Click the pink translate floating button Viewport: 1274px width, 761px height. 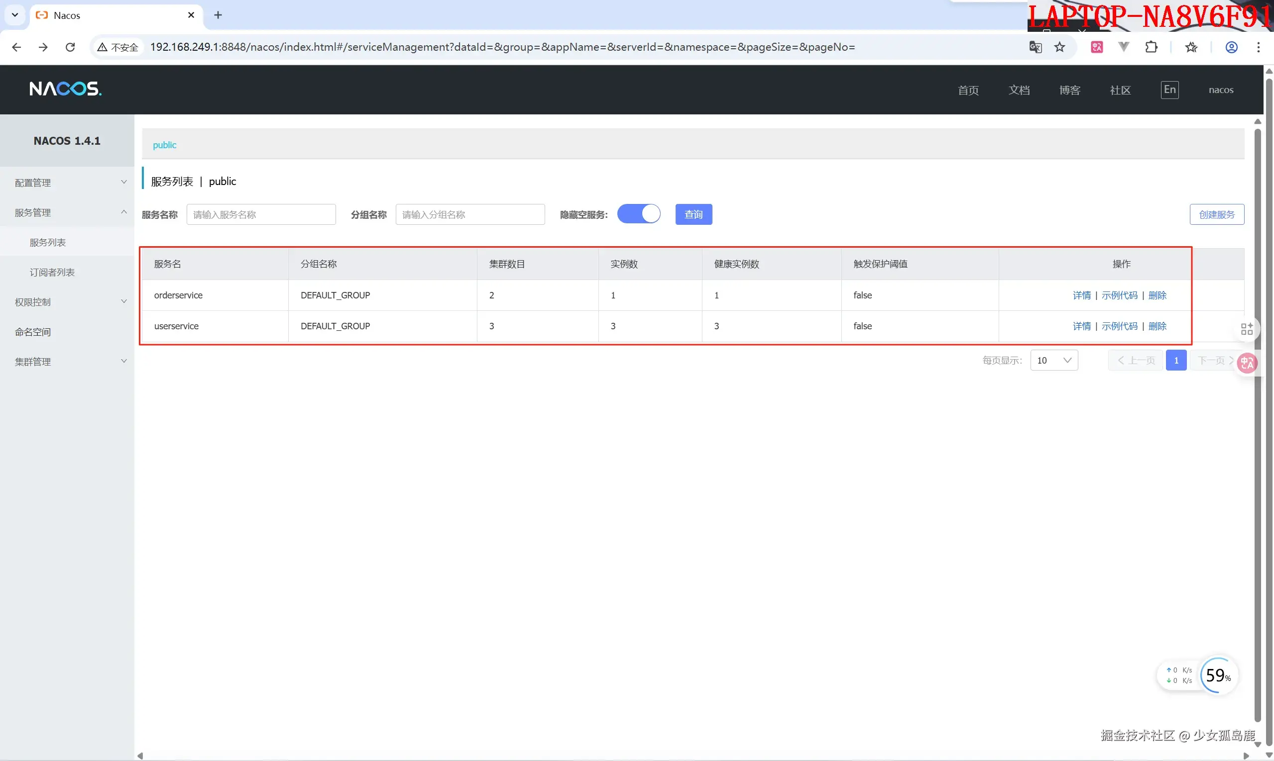1247,363
